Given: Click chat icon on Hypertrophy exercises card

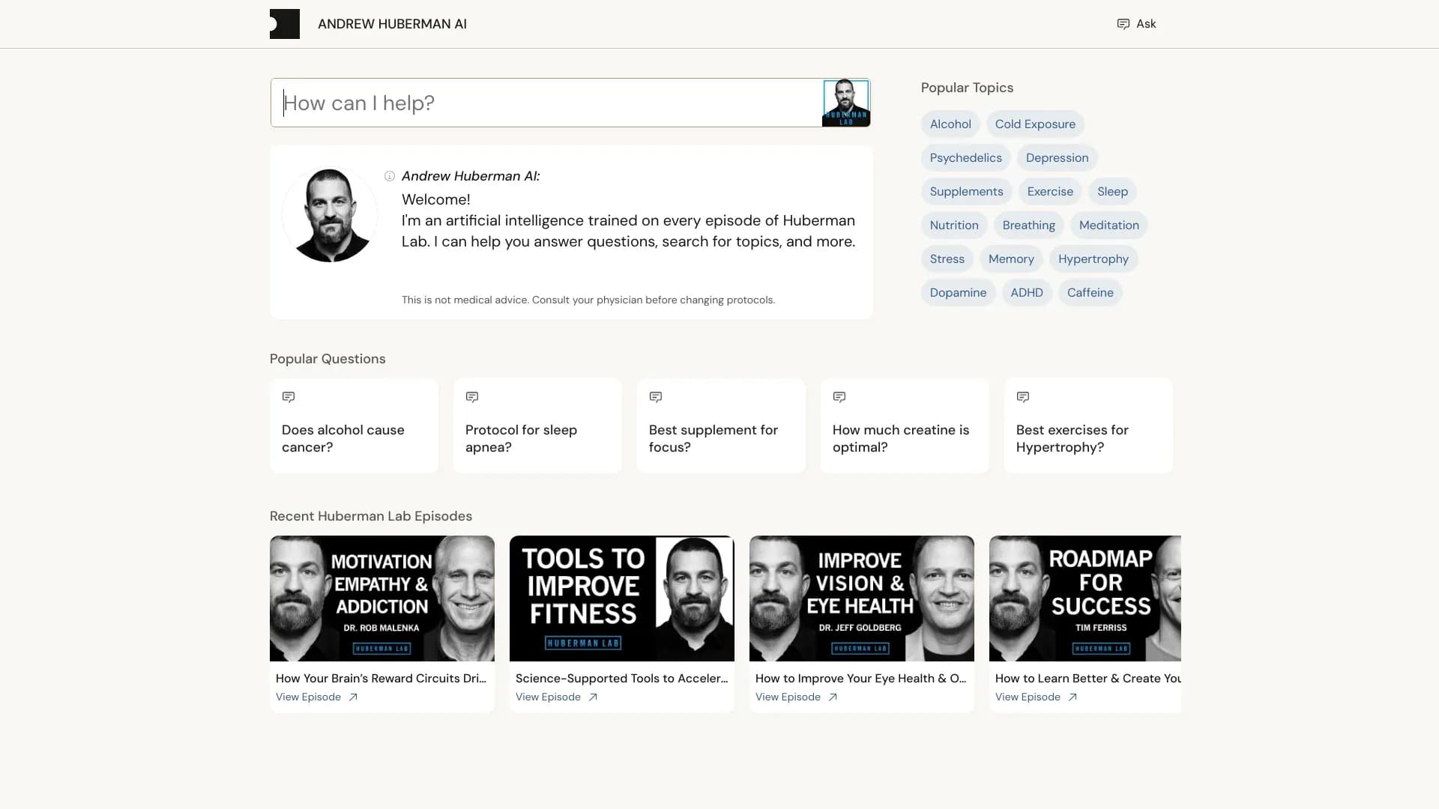Looking at the screenshot, I should [1023, 397].
